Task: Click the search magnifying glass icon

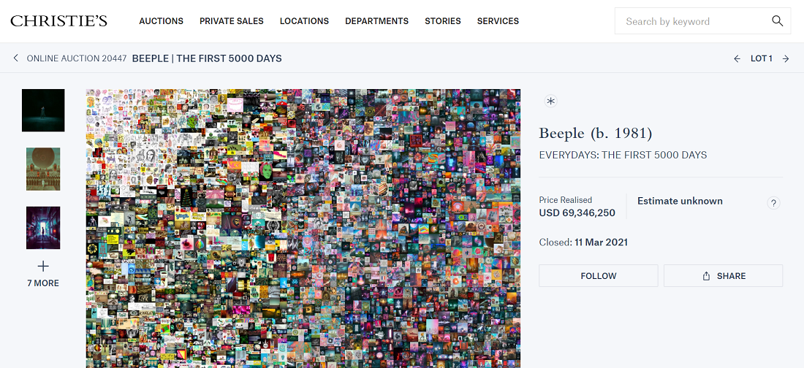Action: tap(777, 21)
